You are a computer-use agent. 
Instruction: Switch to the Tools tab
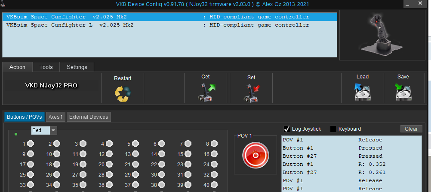click(x=46, y=67)
